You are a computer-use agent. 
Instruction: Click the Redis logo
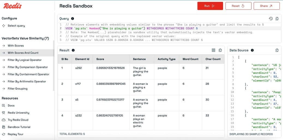tap(13, 6)
